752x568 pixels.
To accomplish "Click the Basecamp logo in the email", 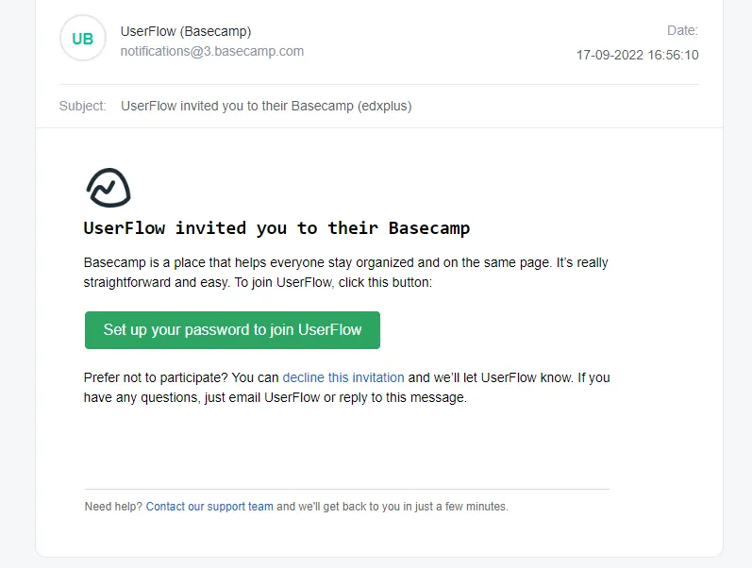I will tap(108, 188).
